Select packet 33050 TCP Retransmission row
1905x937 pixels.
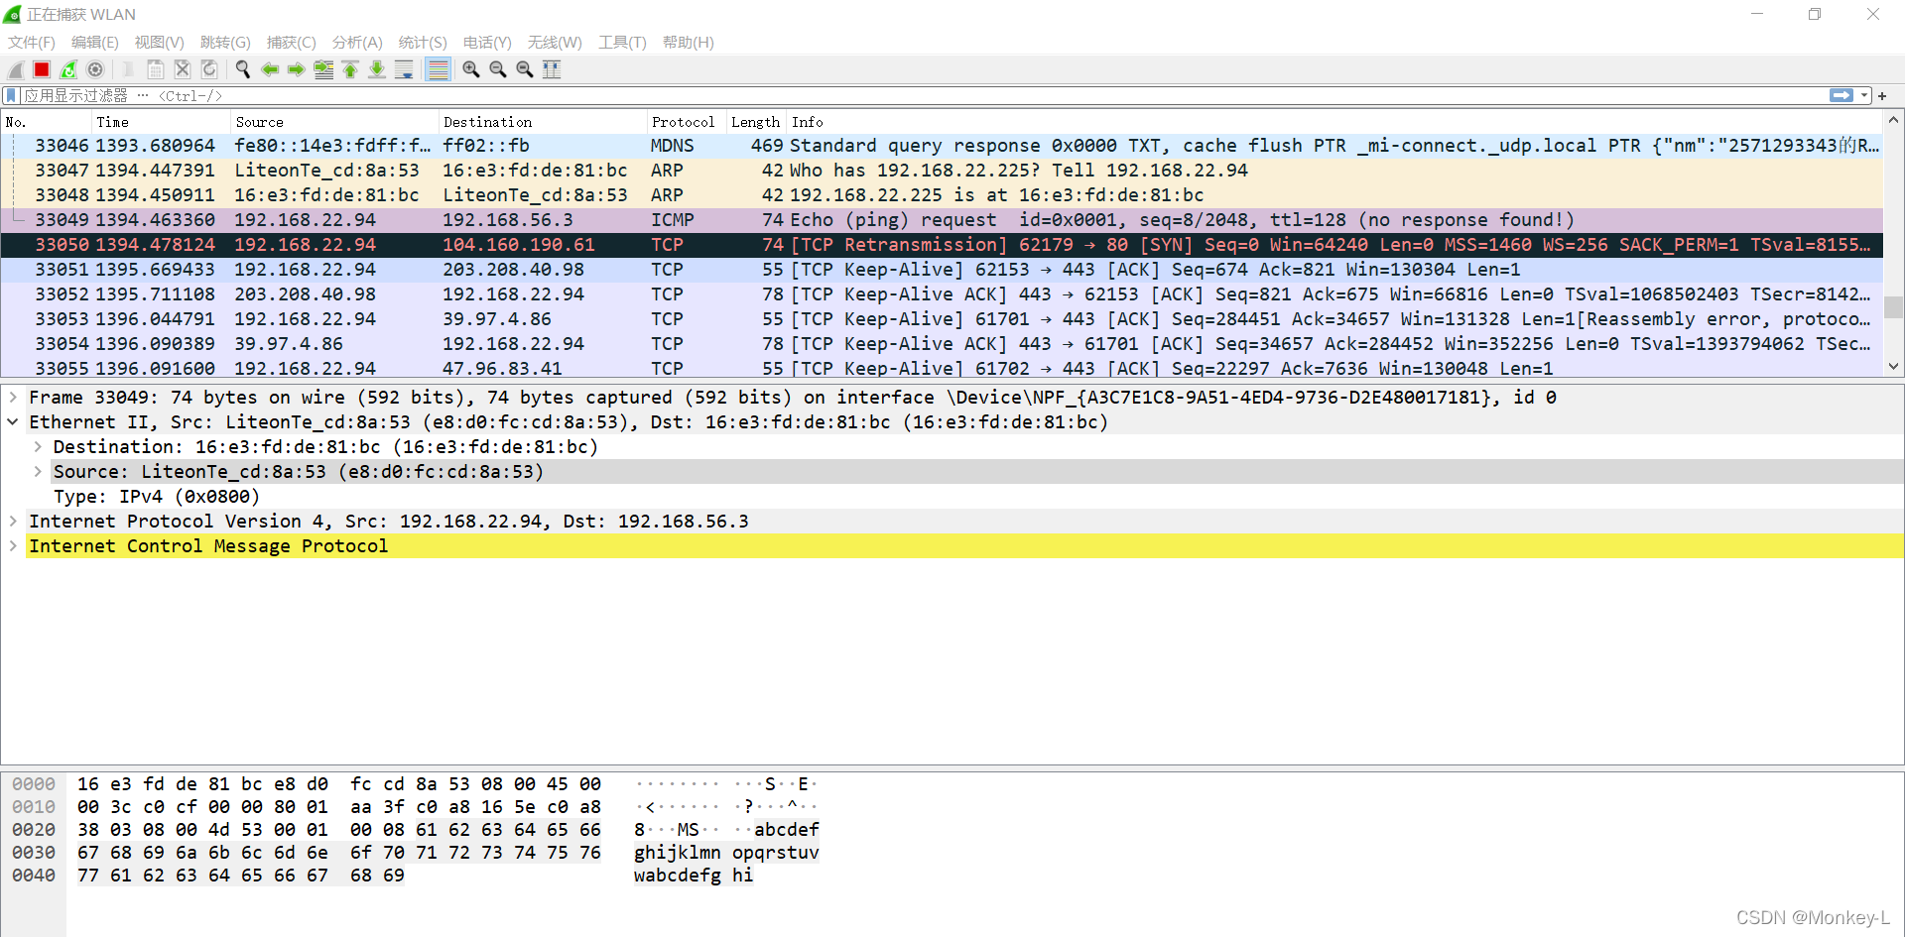point(943,244)
